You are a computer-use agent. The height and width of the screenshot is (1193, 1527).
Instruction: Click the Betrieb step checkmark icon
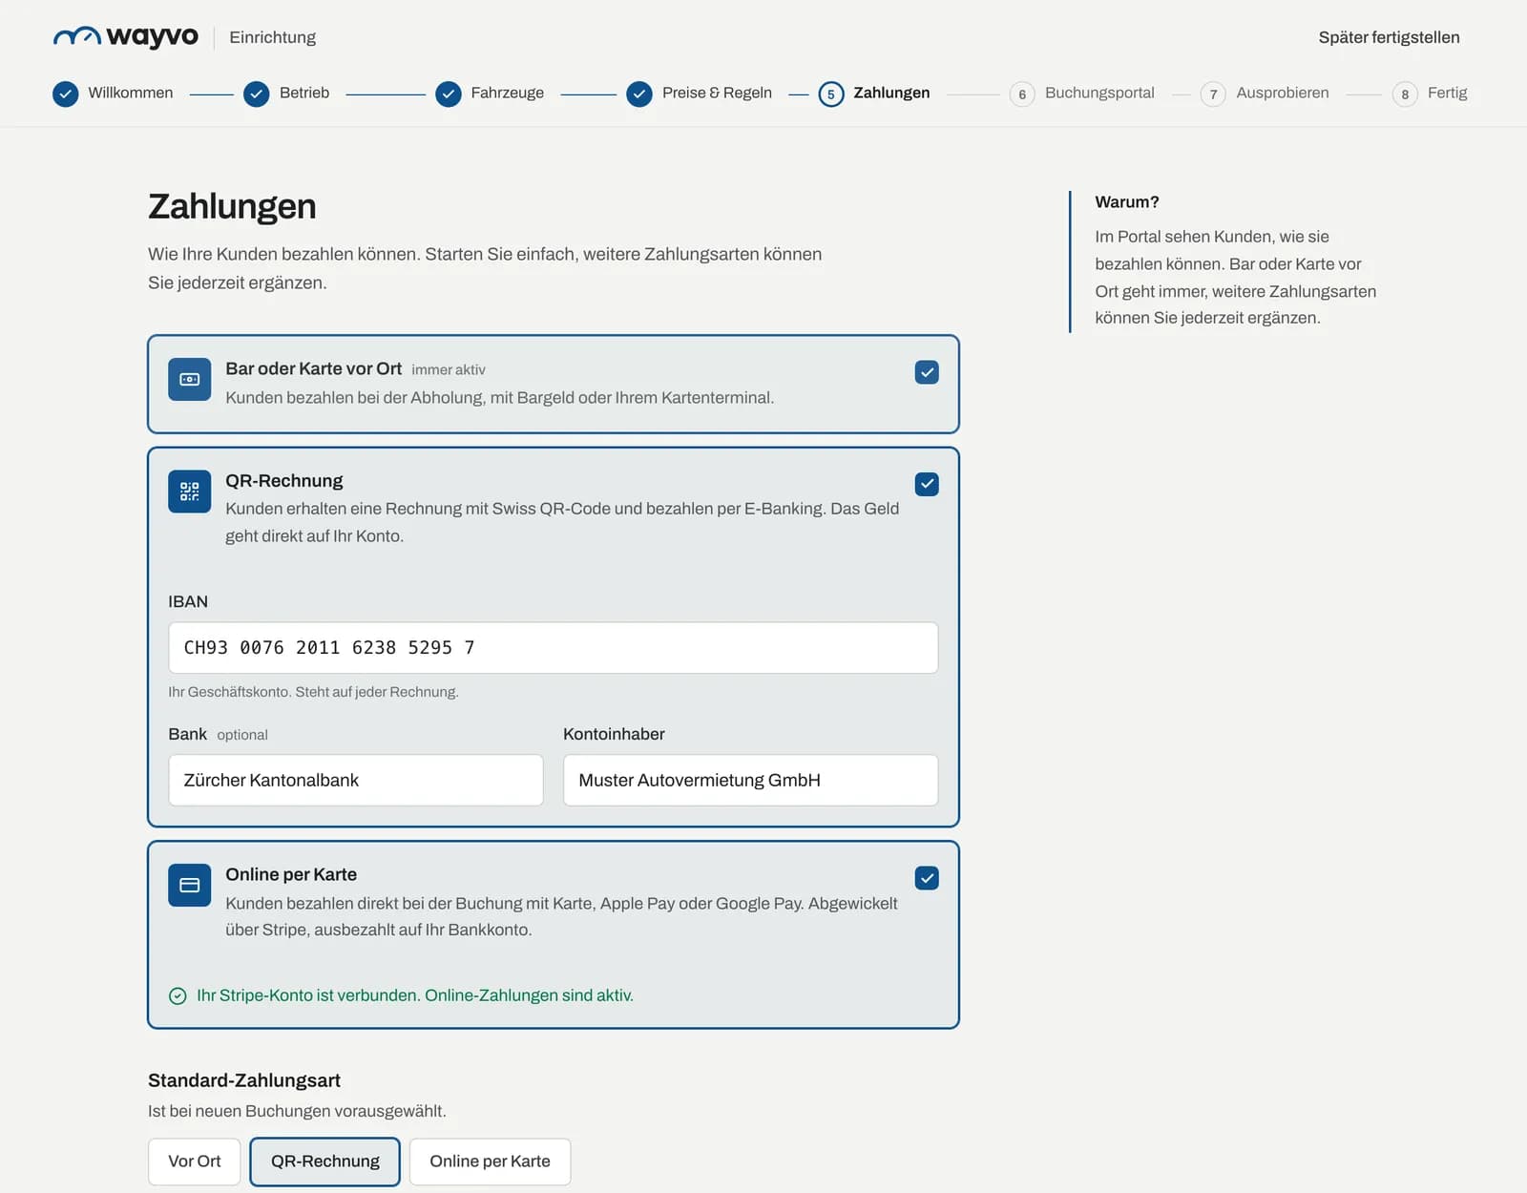tap(257, 94)
